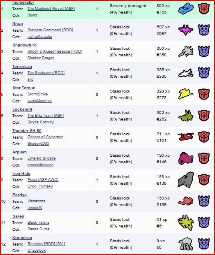
Task: Open the Locksight character link
Action: pos(22,109)
